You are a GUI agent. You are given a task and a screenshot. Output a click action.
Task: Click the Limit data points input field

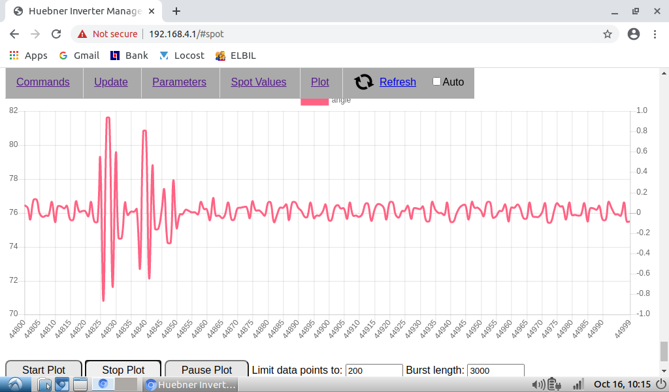374,370
